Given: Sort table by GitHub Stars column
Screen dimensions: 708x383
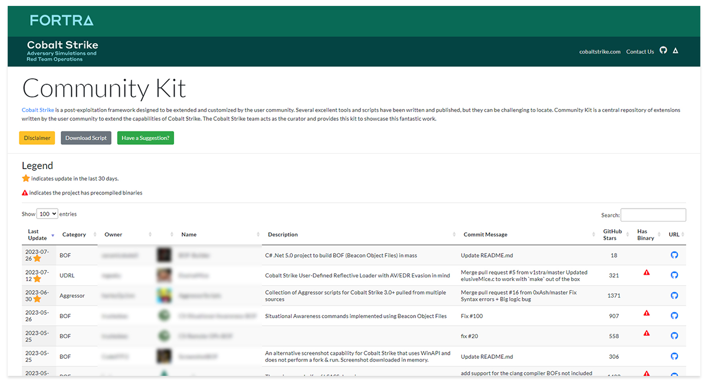Looking at the screenshot, I should [x=612, y=235].
